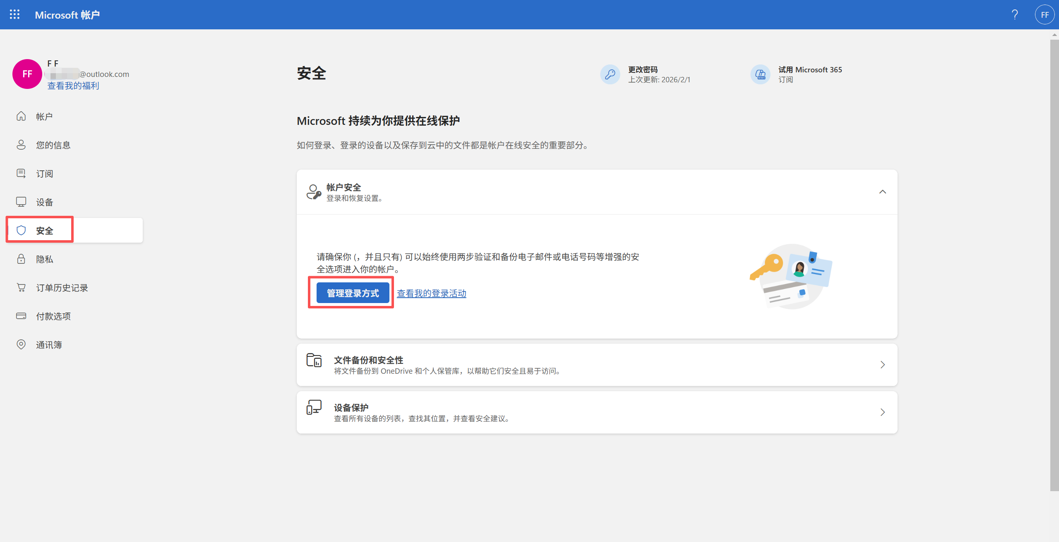Open the 查看我的登录活动 link
The width and height of the screenshot is (1059, 542).
(x=431, y=293)
